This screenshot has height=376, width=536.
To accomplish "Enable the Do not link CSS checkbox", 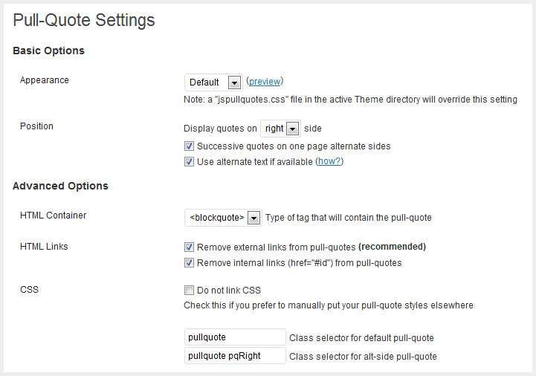I will click(x=190, y=291).
